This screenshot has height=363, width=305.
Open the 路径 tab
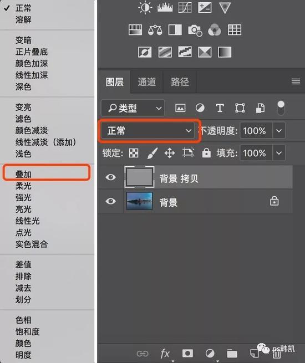click(180, 82)
